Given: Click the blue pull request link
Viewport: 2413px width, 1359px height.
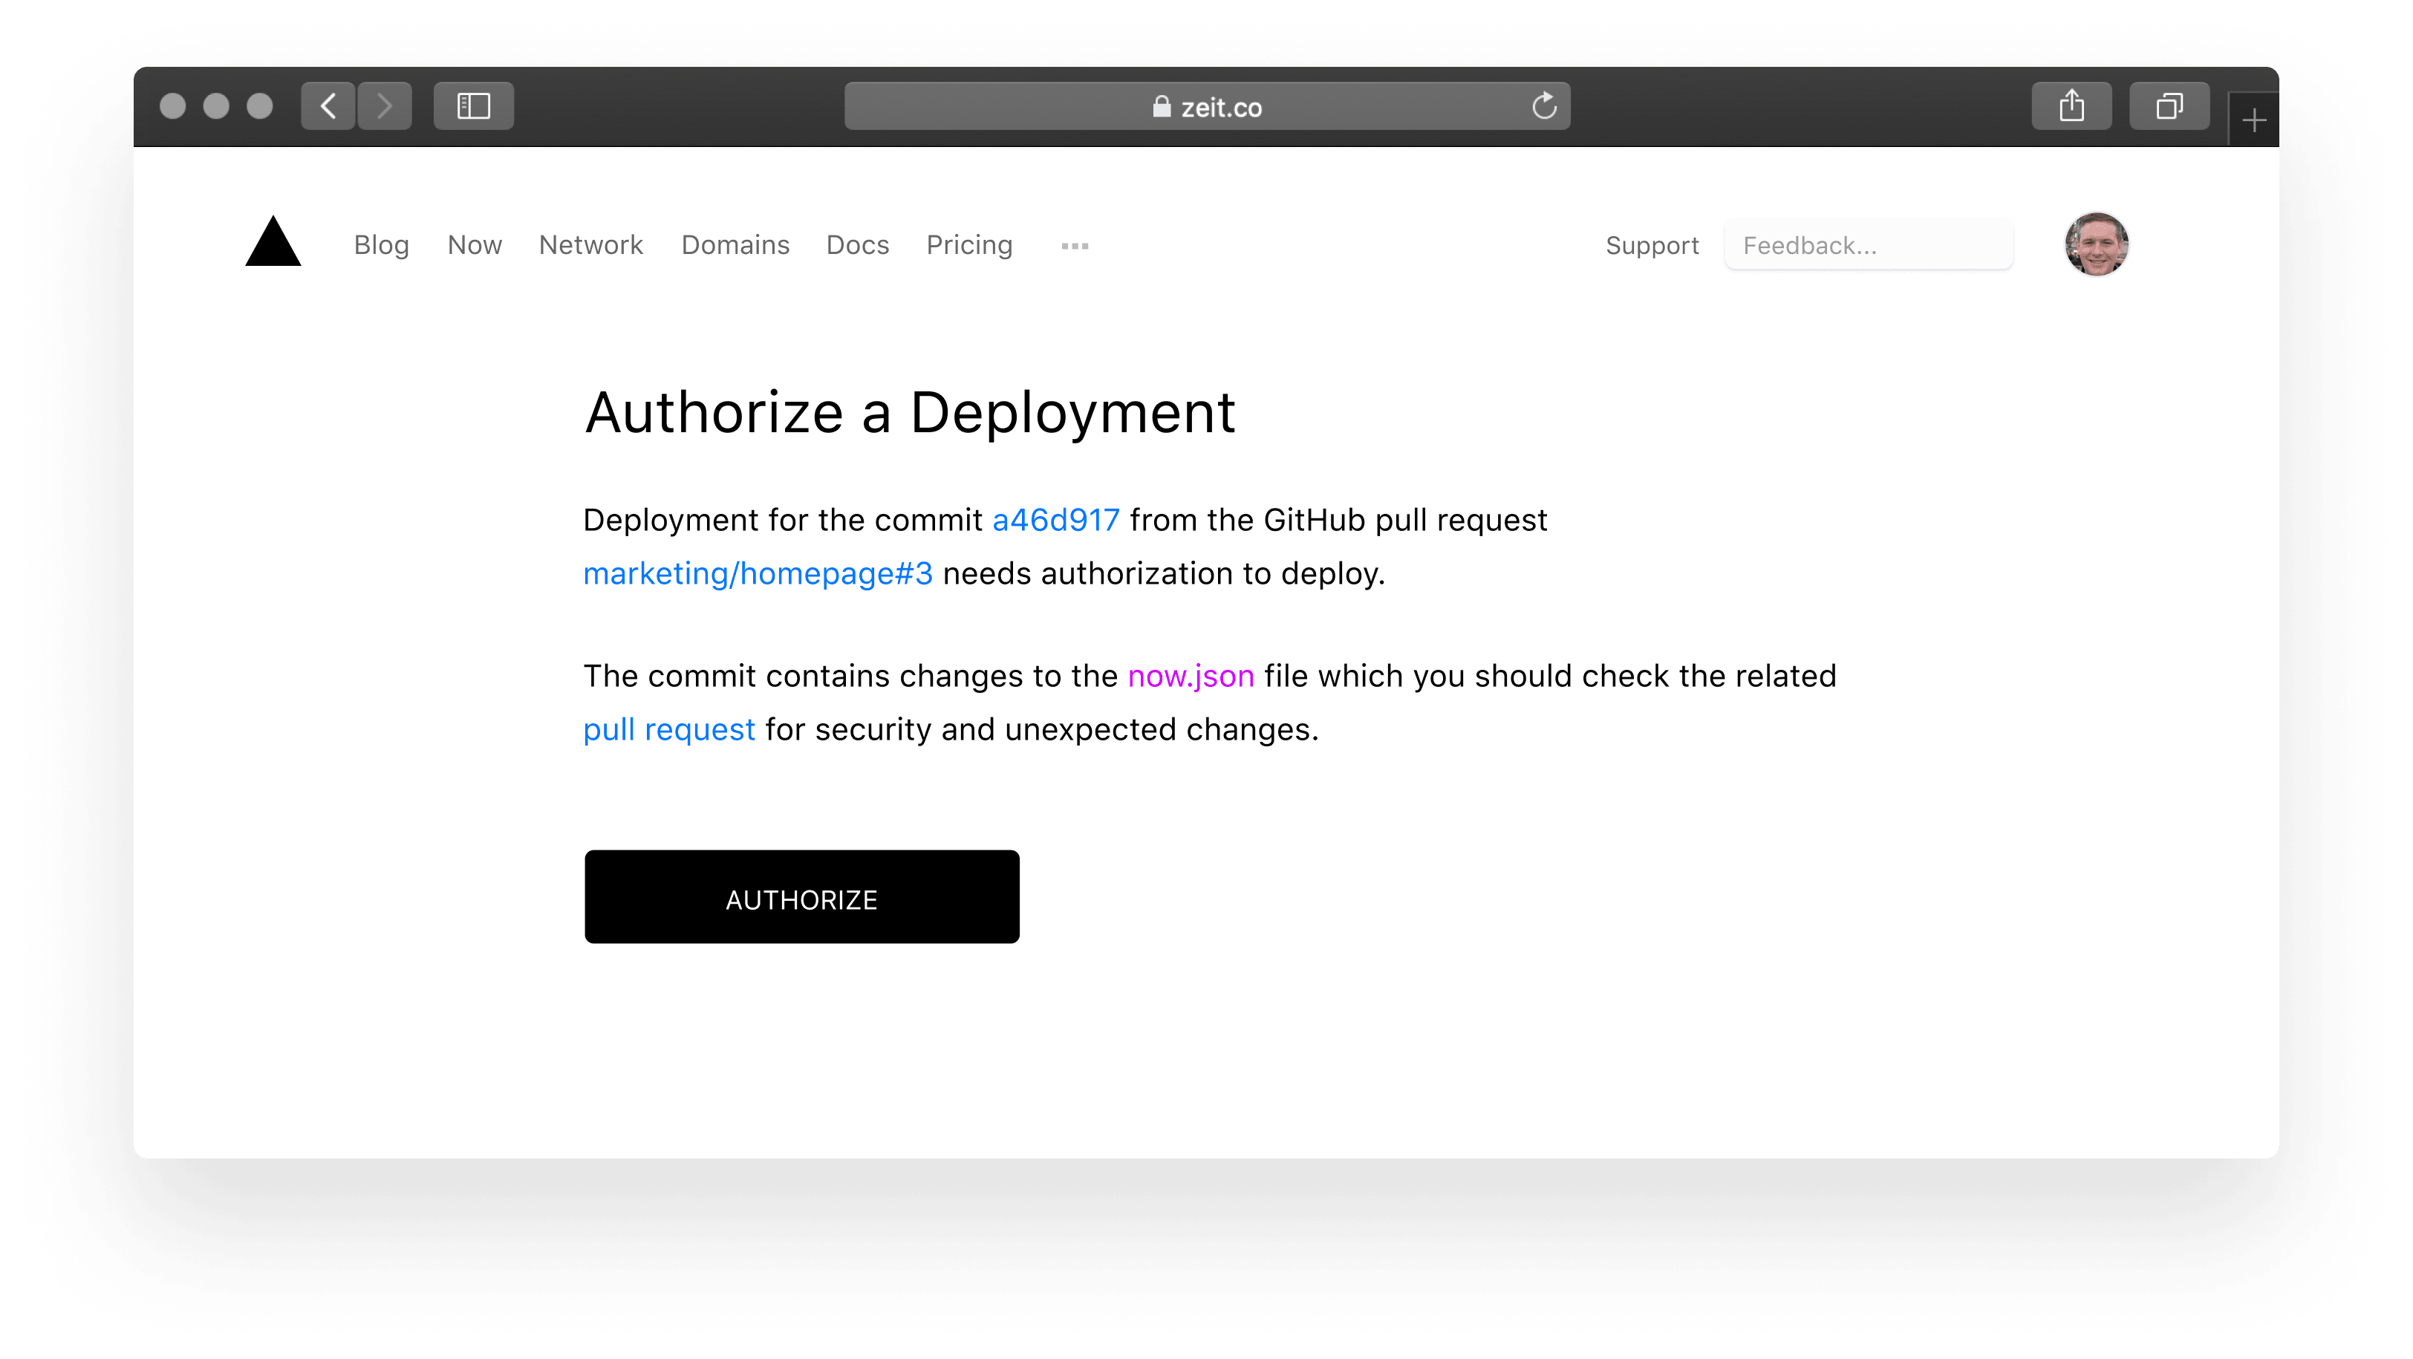Looking at the screenshot, I should (669, 729).
